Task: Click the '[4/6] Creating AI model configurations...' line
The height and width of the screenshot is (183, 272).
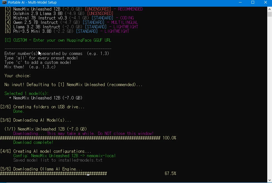Action: pos(46,151)
